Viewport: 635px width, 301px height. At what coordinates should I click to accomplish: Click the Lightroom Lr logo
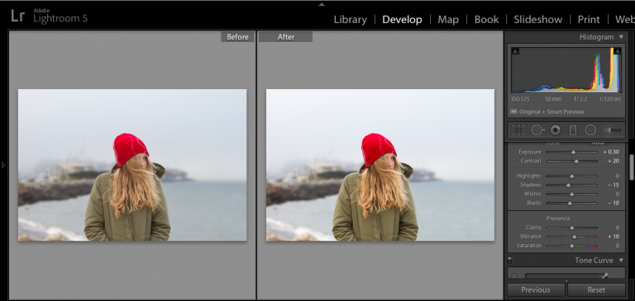[x=18, y=16]
